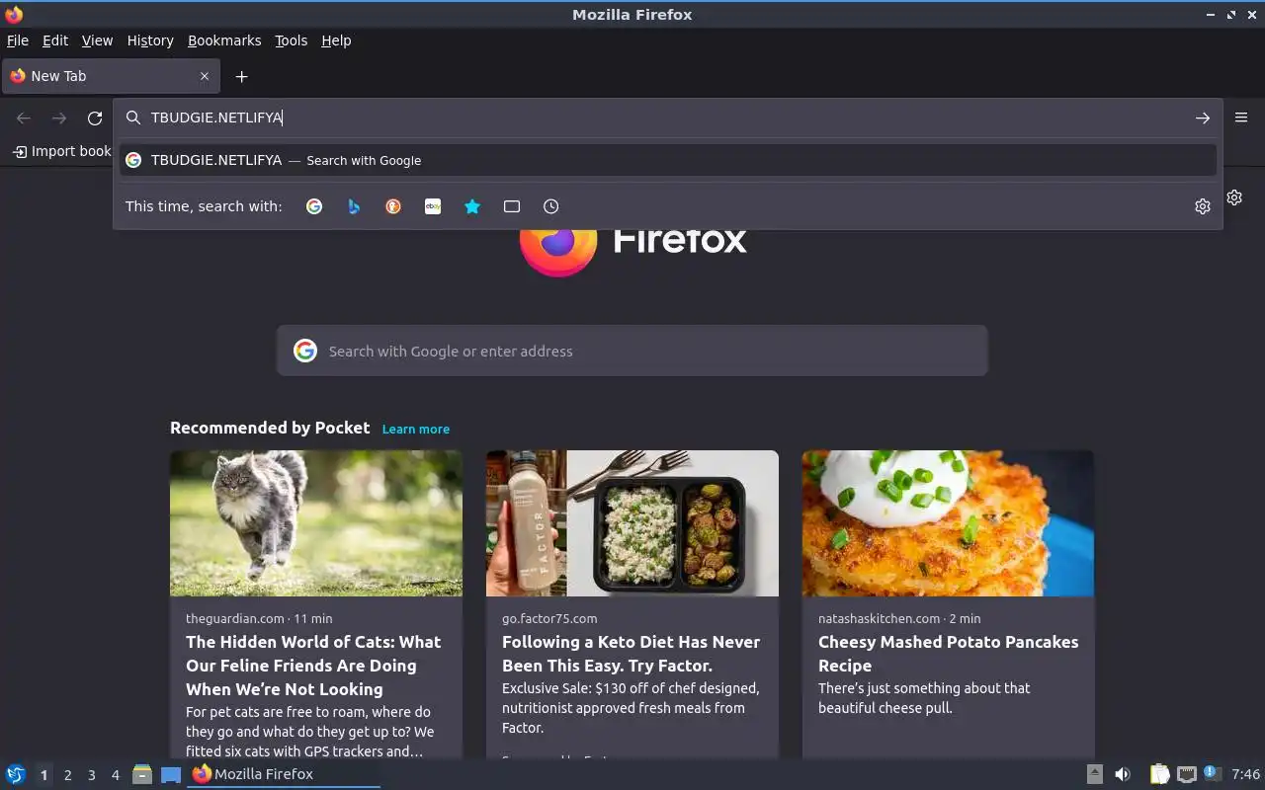The height and width of the screenshot is (790, 1265).
Task: Search open tabs using tab icon
Action: coord(512,206)
